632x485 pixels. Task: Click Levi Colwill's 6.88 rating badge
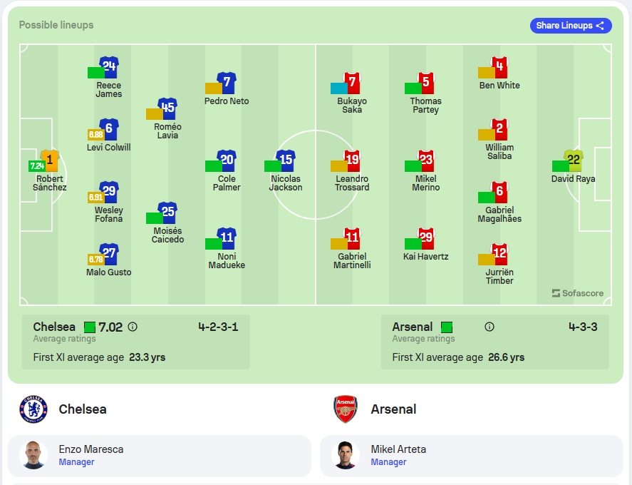[96, 134]
